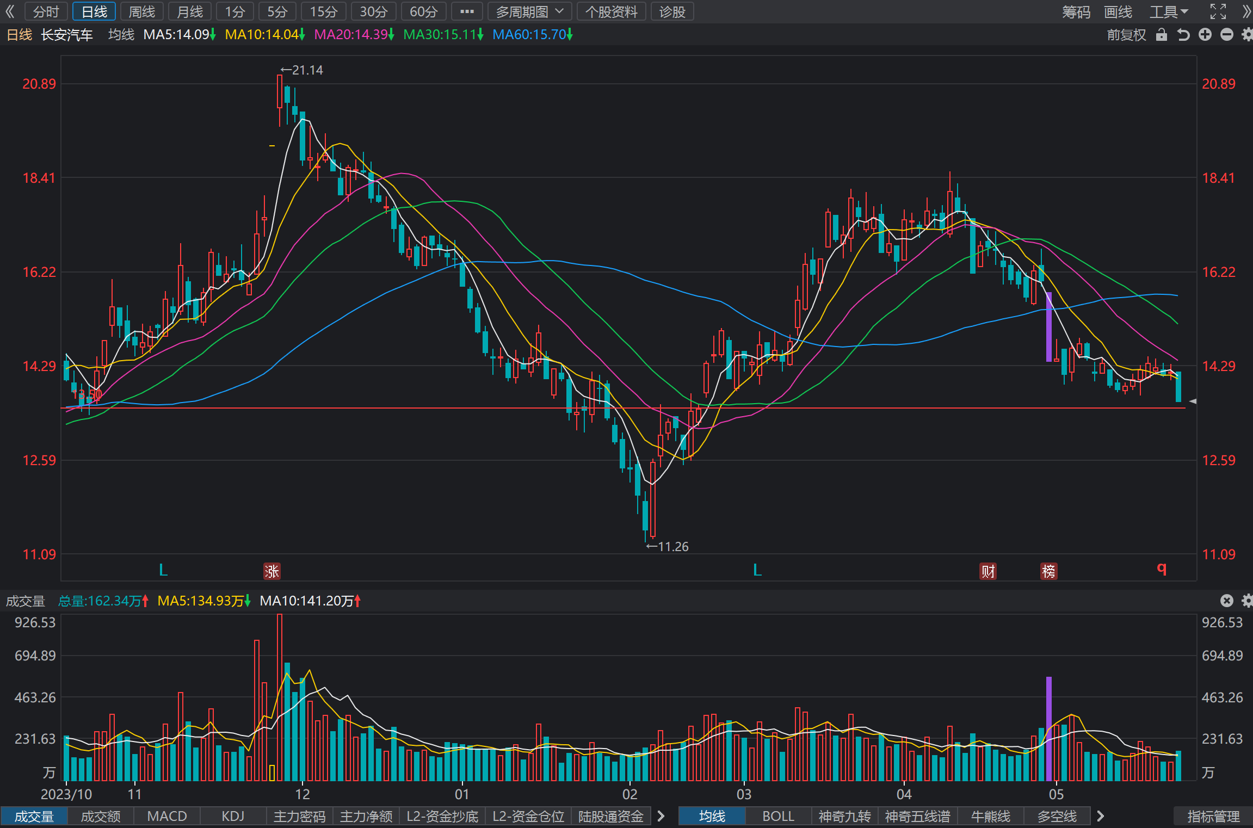Zoom out chart with minus icon
The width and height of the screenshot is (1253, 828).
[x=1226, y=35]
